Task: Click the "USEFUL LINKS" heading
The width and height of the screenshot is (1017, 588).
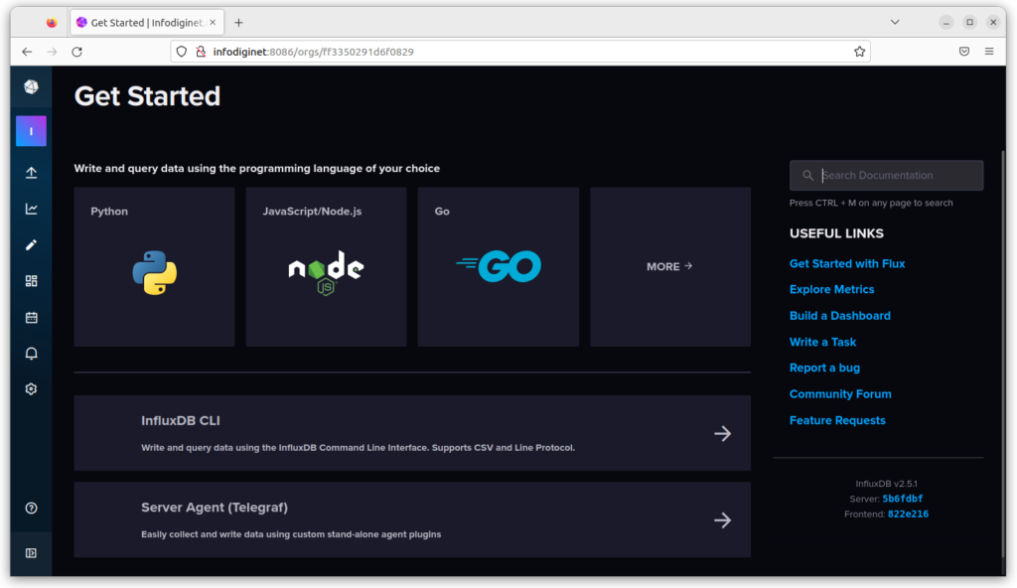Action: [836, 233]
